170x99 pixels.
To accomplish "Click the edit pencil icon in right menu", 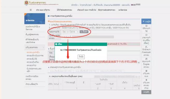I will coord(146,59).
